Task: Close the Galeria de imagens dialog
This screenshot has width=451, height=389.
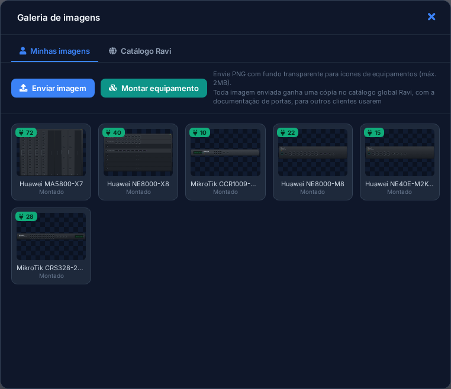Action: point(431,17)
